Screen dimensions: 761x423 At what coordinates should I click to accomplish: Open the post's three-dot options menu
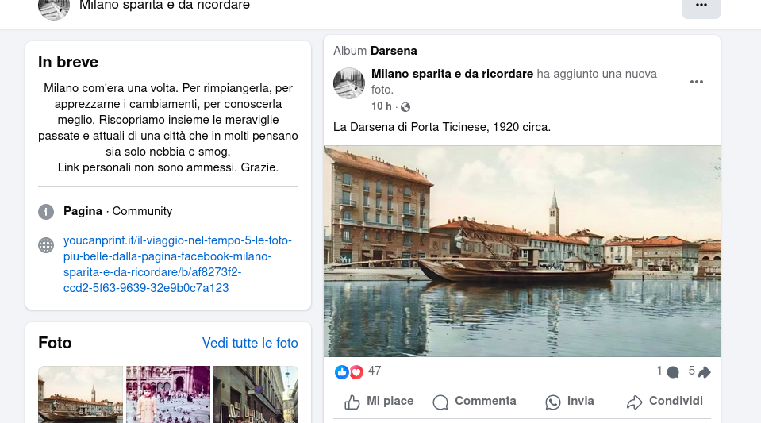[x=697, y=82]
